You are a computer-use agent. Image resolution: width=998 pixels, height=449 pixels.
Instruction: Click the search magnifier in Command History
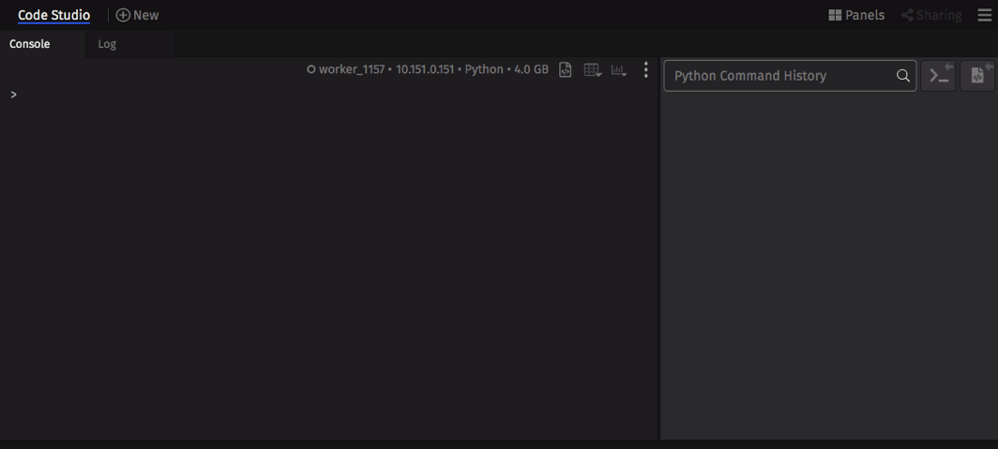click(902, 76)
